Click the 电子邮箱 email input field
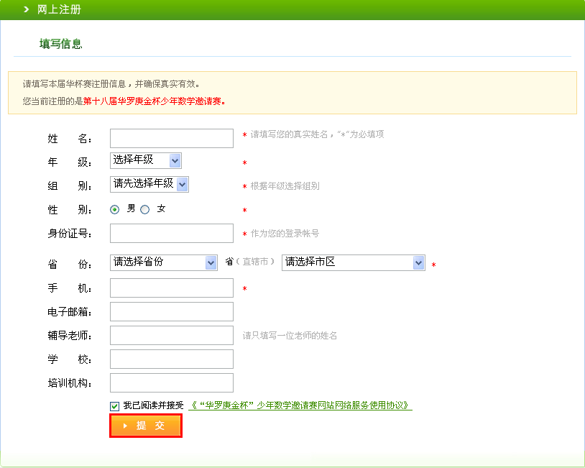This screenshot has height=468, width=585. (171, 311)
